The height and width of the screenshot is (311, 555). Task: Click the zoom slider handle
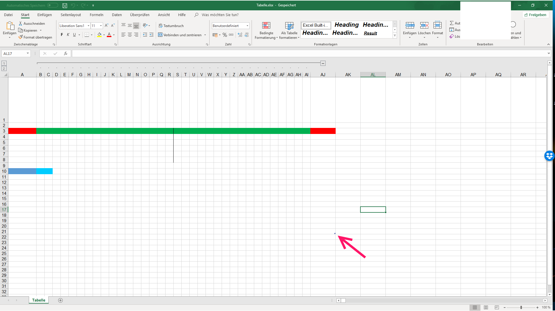tap(521, 307)
